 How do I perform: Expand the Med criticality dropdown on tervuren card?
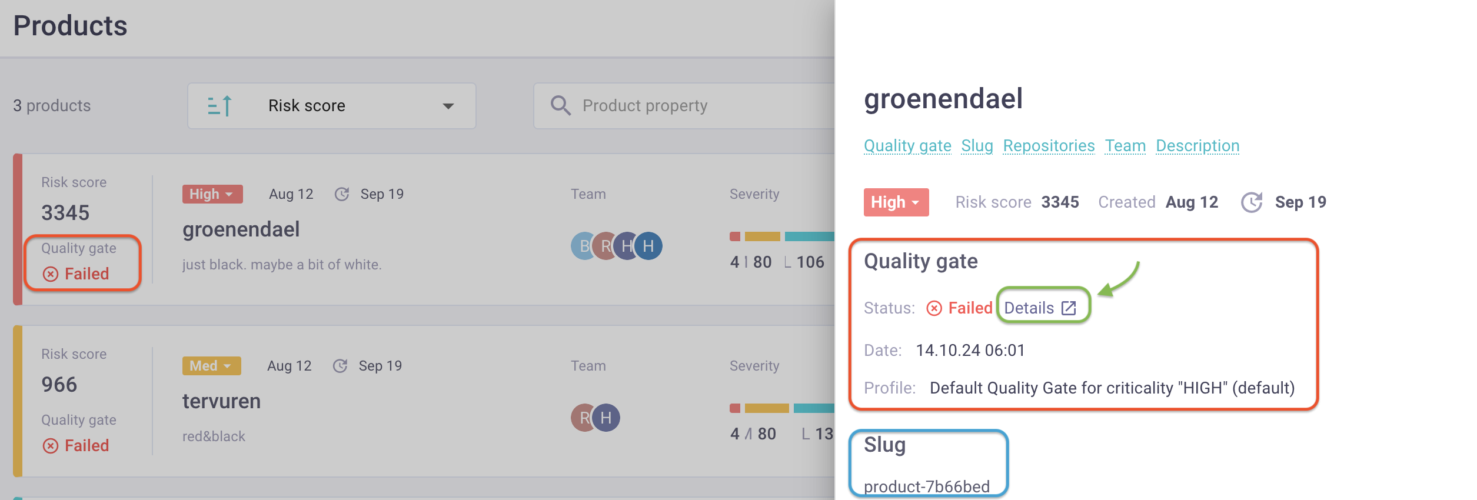[211, 366]
